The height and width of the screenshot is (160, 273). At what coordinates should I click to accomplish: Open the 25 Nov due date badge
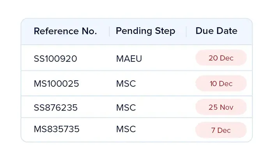(221, 107)
